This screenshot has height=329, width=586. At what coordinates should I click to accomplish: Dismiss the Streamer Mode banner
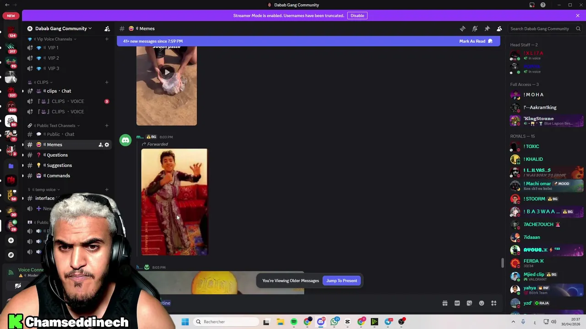coord(578,16)
